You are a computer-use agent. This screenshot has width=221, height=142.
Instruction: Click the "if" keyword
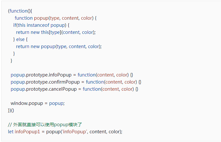click(15, 25)
